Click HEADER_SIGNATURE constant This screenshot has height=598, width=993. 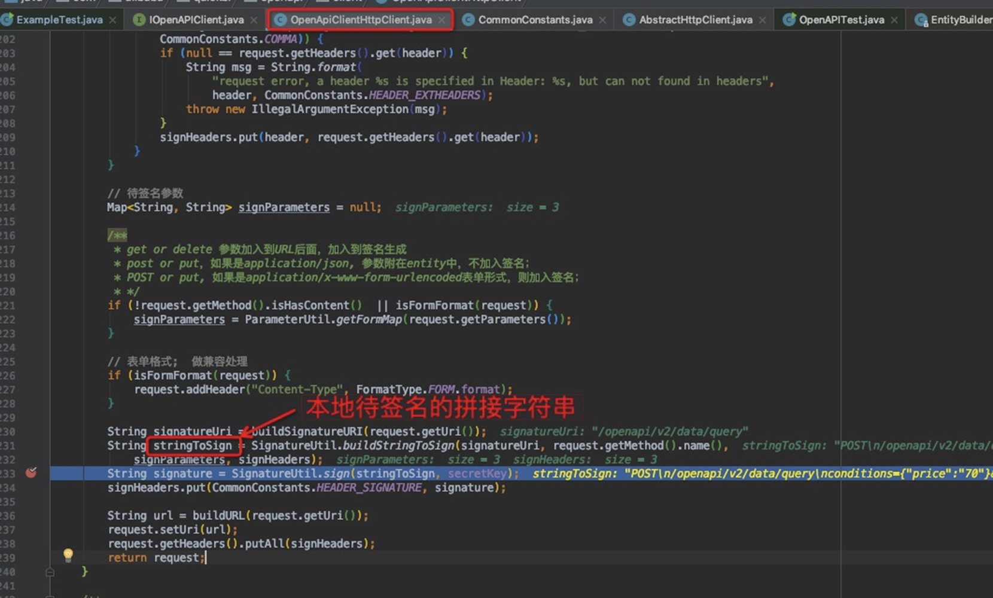(369, 487)
